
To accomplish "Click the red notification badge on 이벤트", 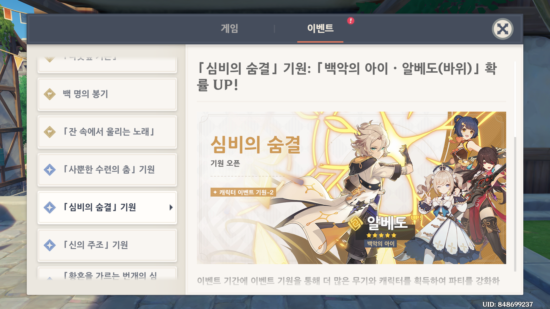I will 351,21.
